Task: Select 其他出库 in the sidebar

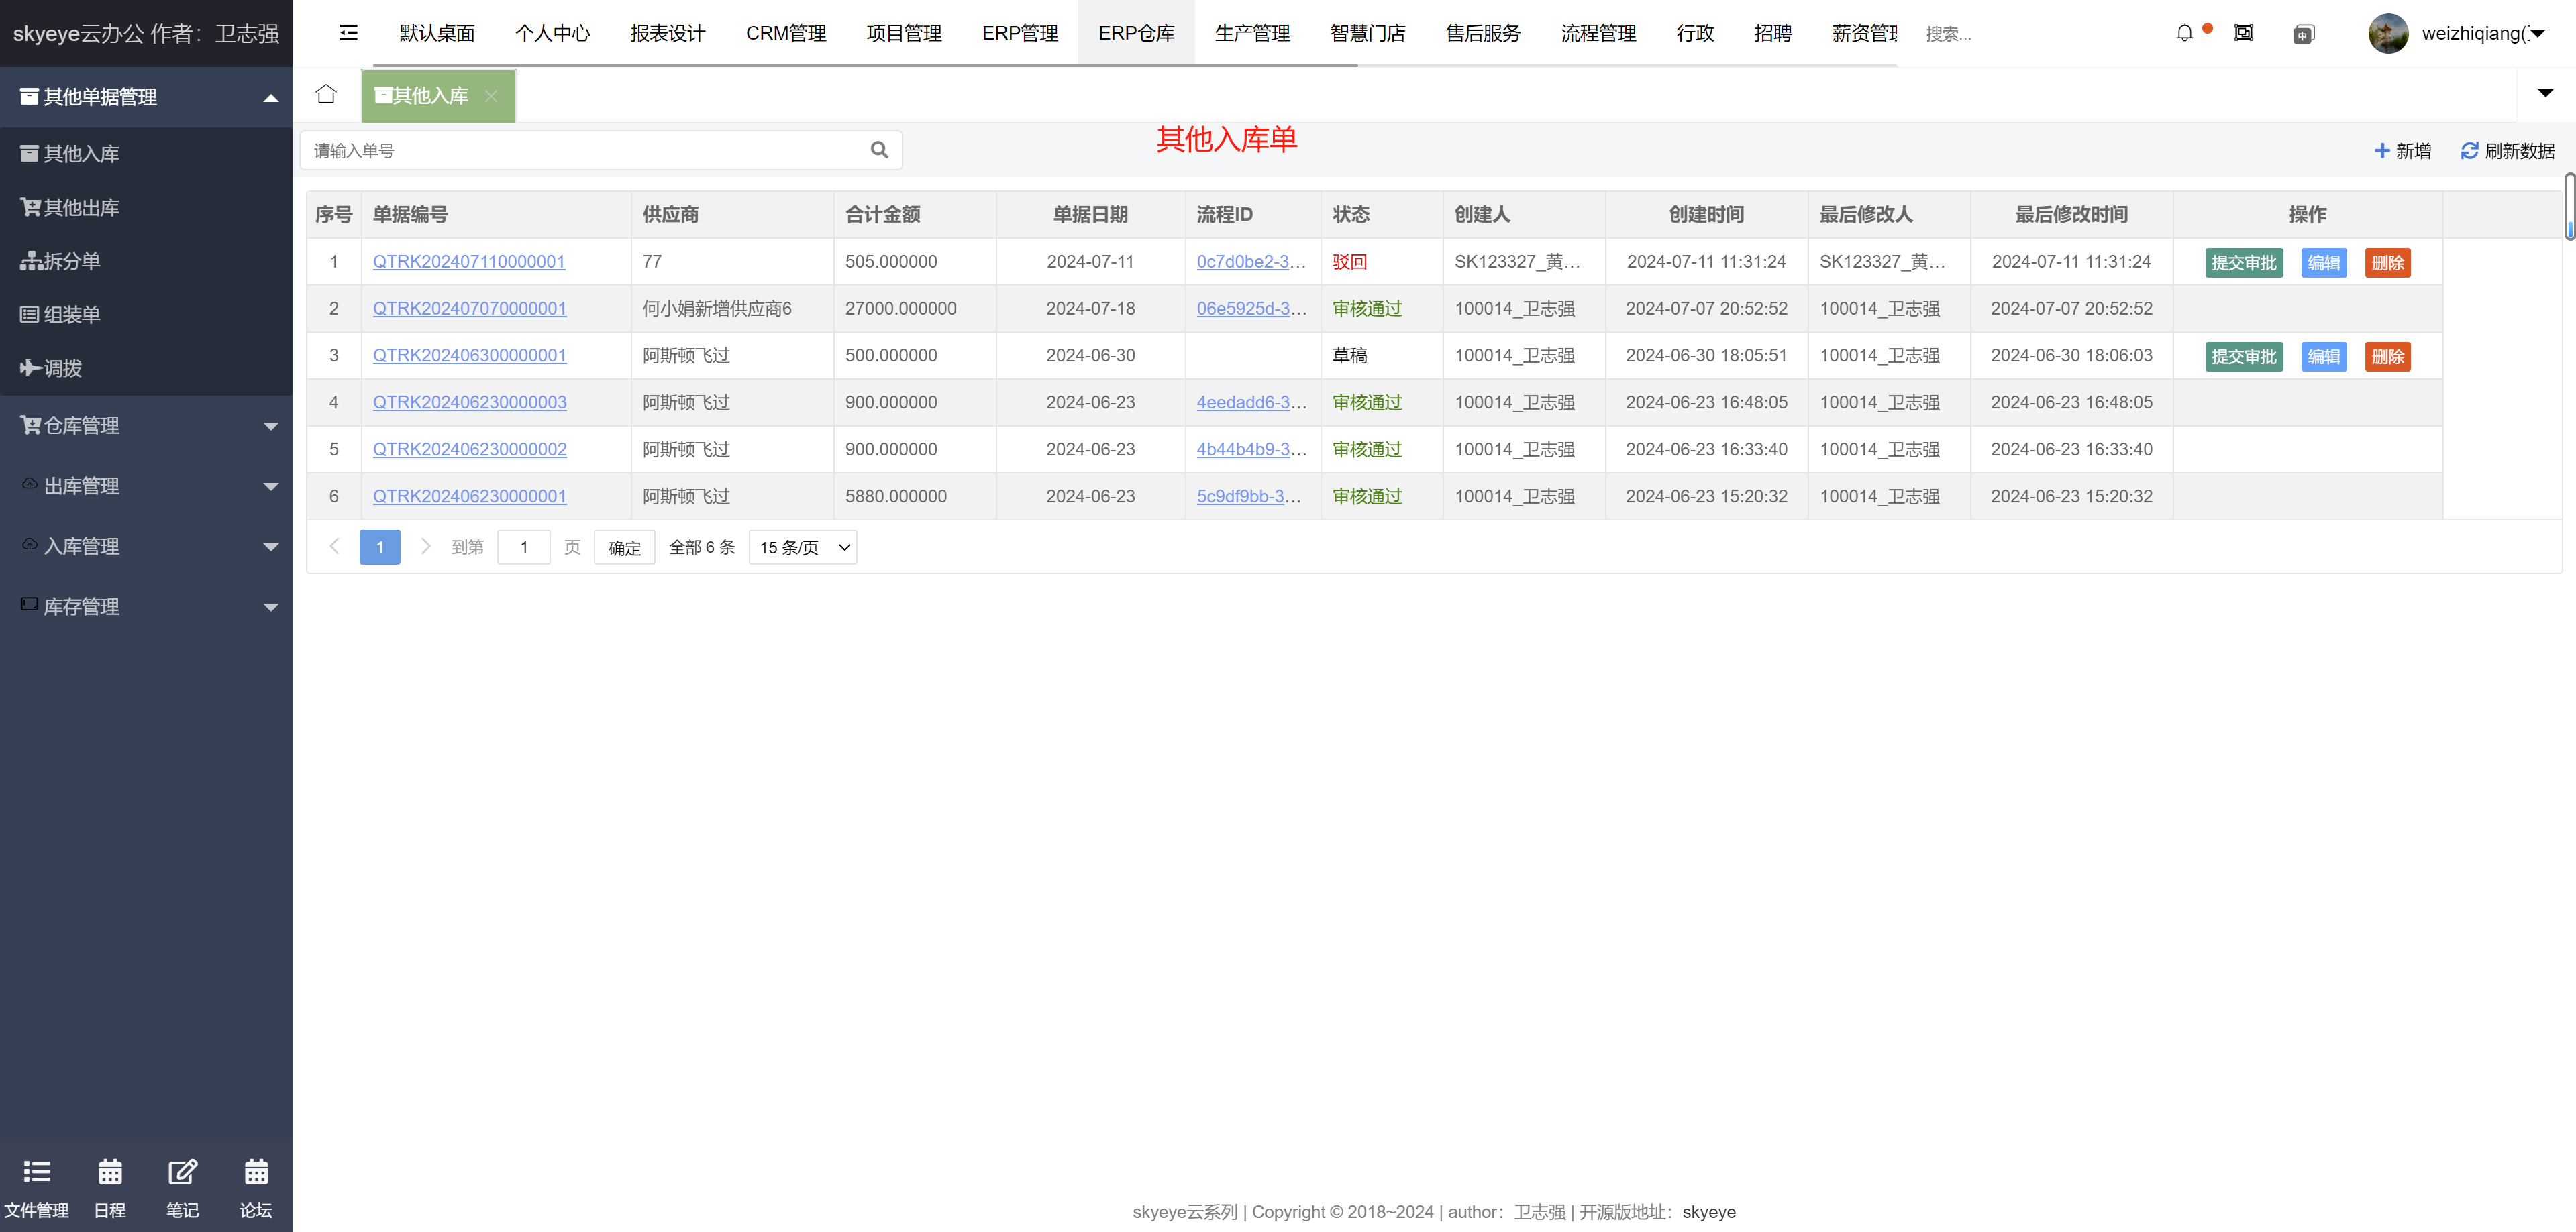Action: (82, 208)
